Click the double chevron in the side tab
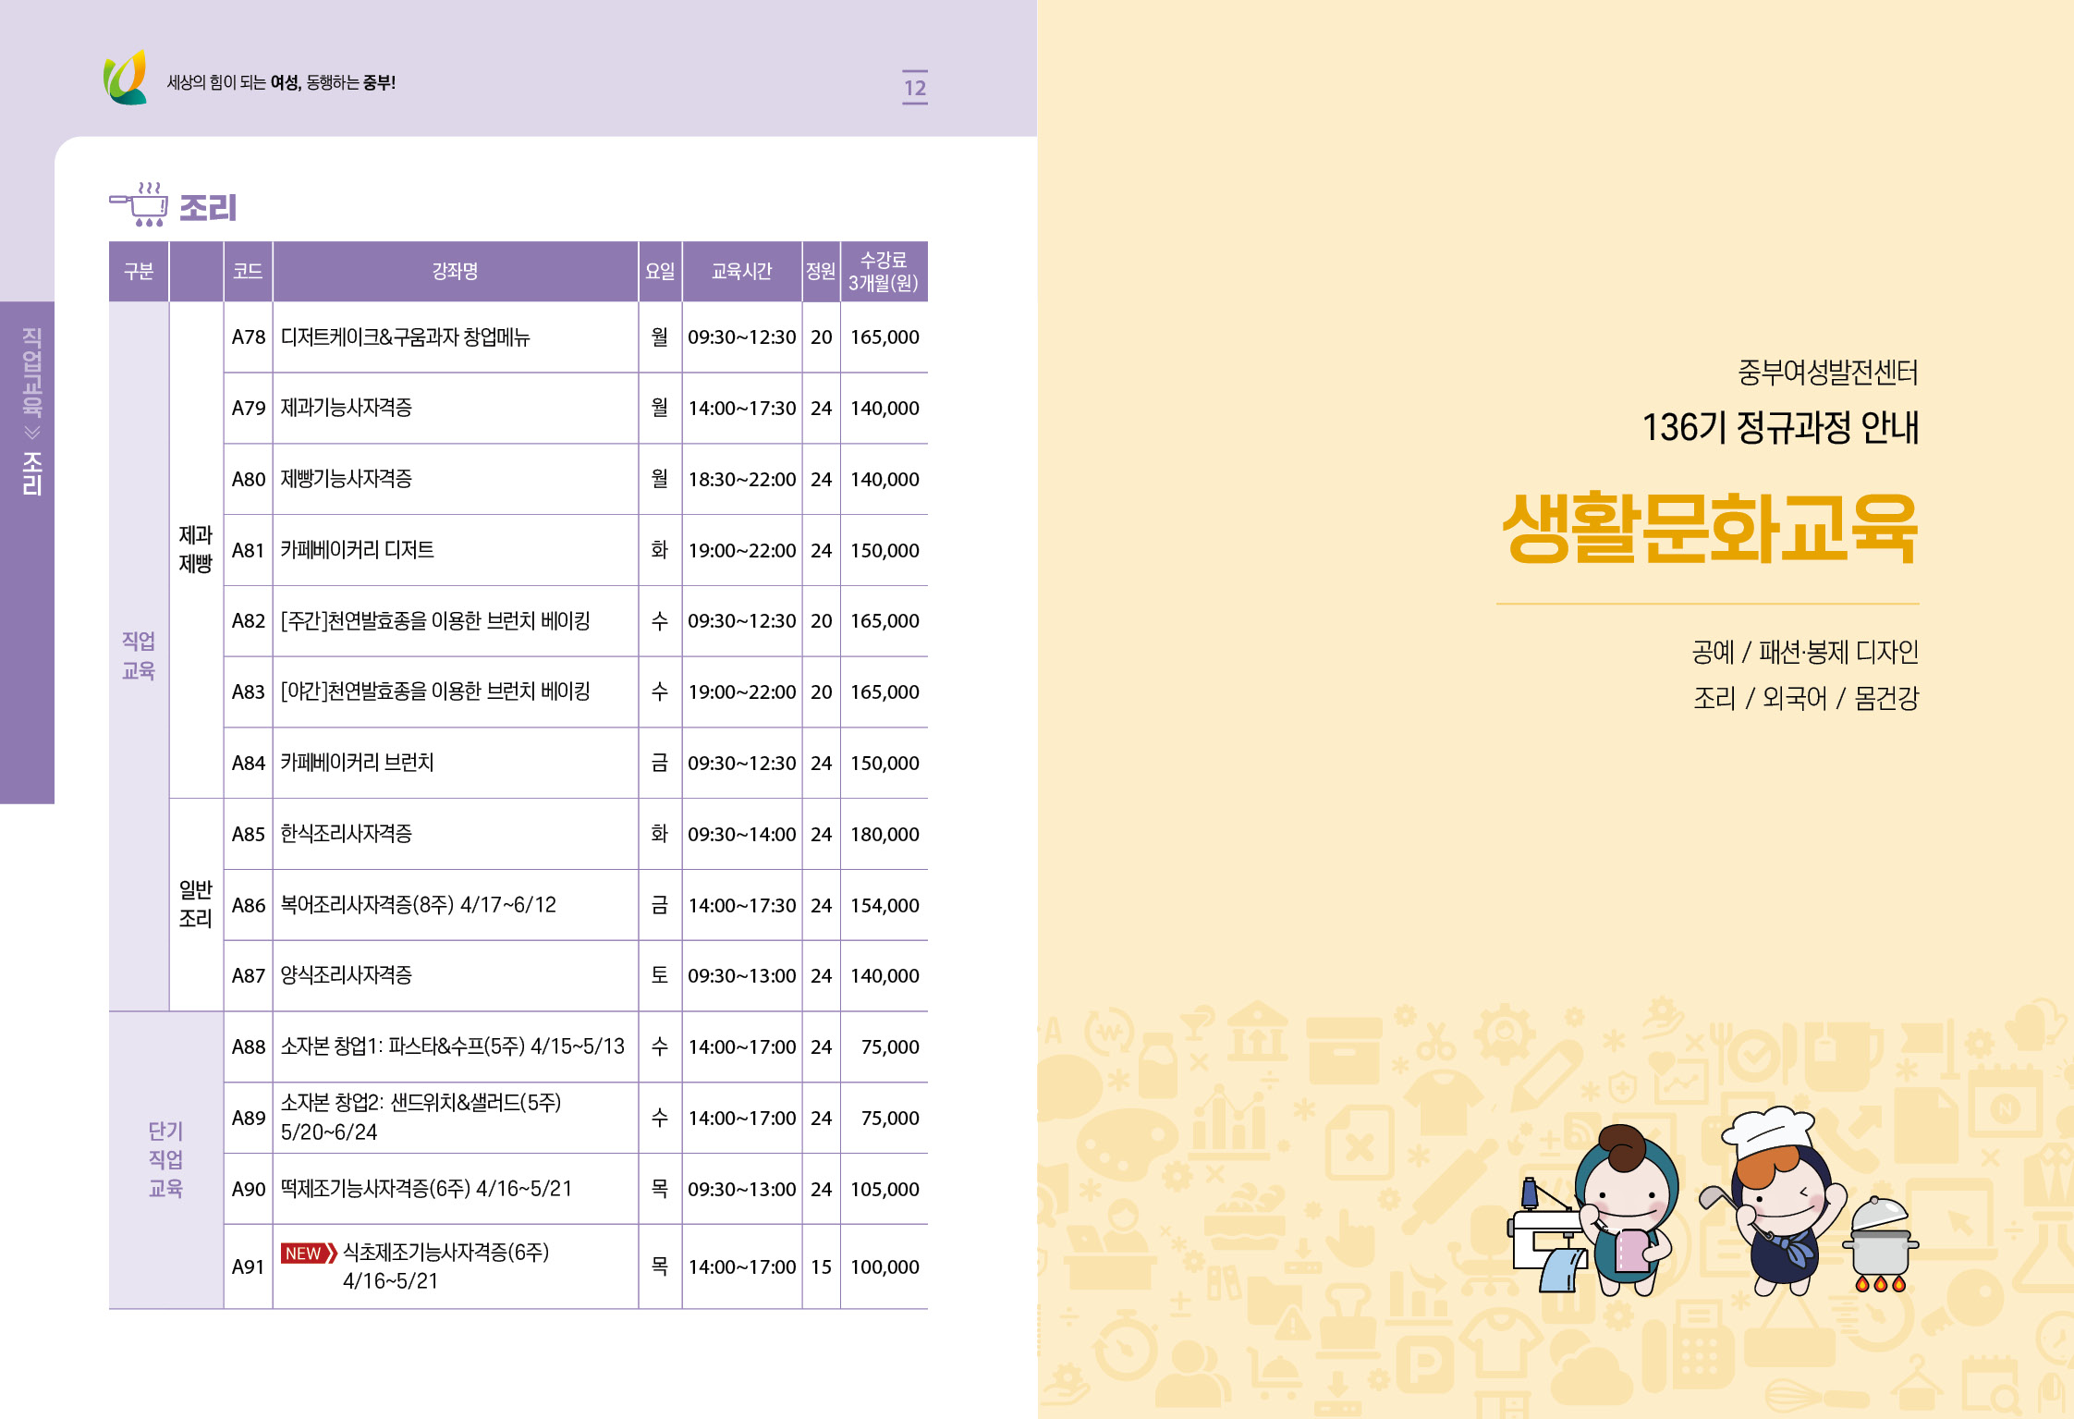Image resolution: width=2074 pixels, height=1419 pixels. (x=32, y=432)
